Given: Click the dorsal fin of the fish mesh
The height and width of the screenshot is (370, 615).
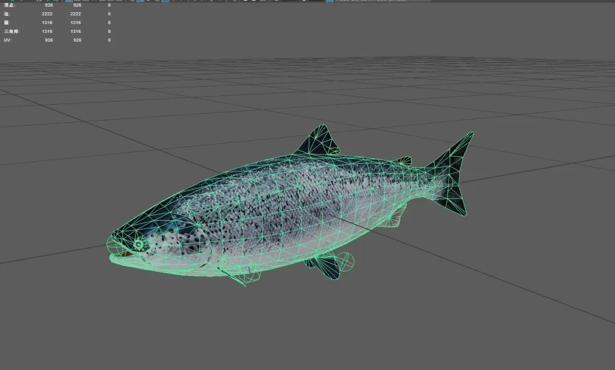Looking at the screenshot, I should (319, 140).
